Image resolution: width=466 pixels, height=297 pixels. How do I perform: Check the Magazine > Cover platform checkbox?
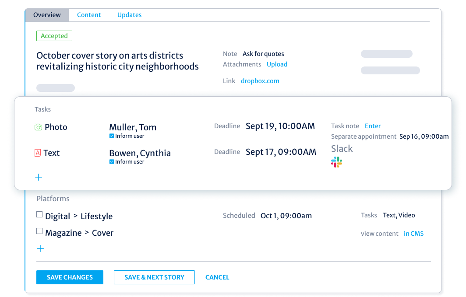point(39,231)
